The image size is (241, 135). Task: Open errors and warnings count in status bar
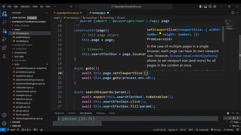coord(26,130)
